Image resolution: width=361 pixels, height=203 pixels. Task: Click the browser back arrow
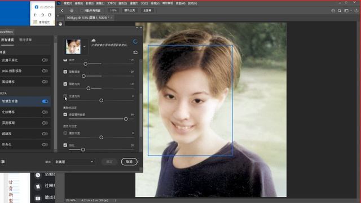(35, 15)
